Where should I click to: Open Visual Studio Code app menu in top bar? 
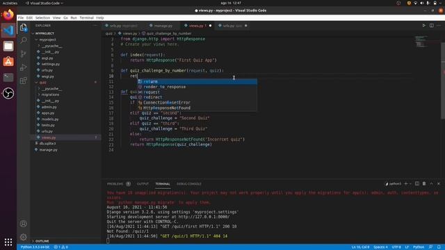point(44,3)
